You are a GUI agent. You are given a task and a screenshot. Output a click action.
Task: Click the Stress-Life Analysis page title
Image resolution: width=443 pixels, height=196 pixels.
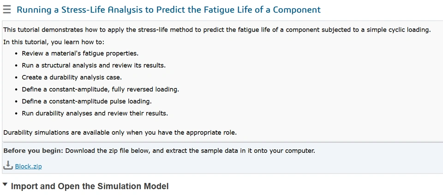(x=168, y=10)
